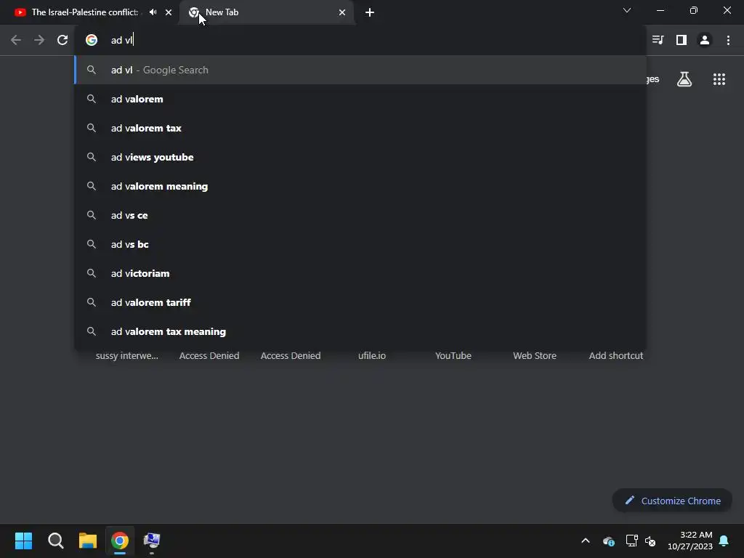Click the Chrome taskbar icon
The height and width of the screenshot is (558, 744).
pos(120,541)
